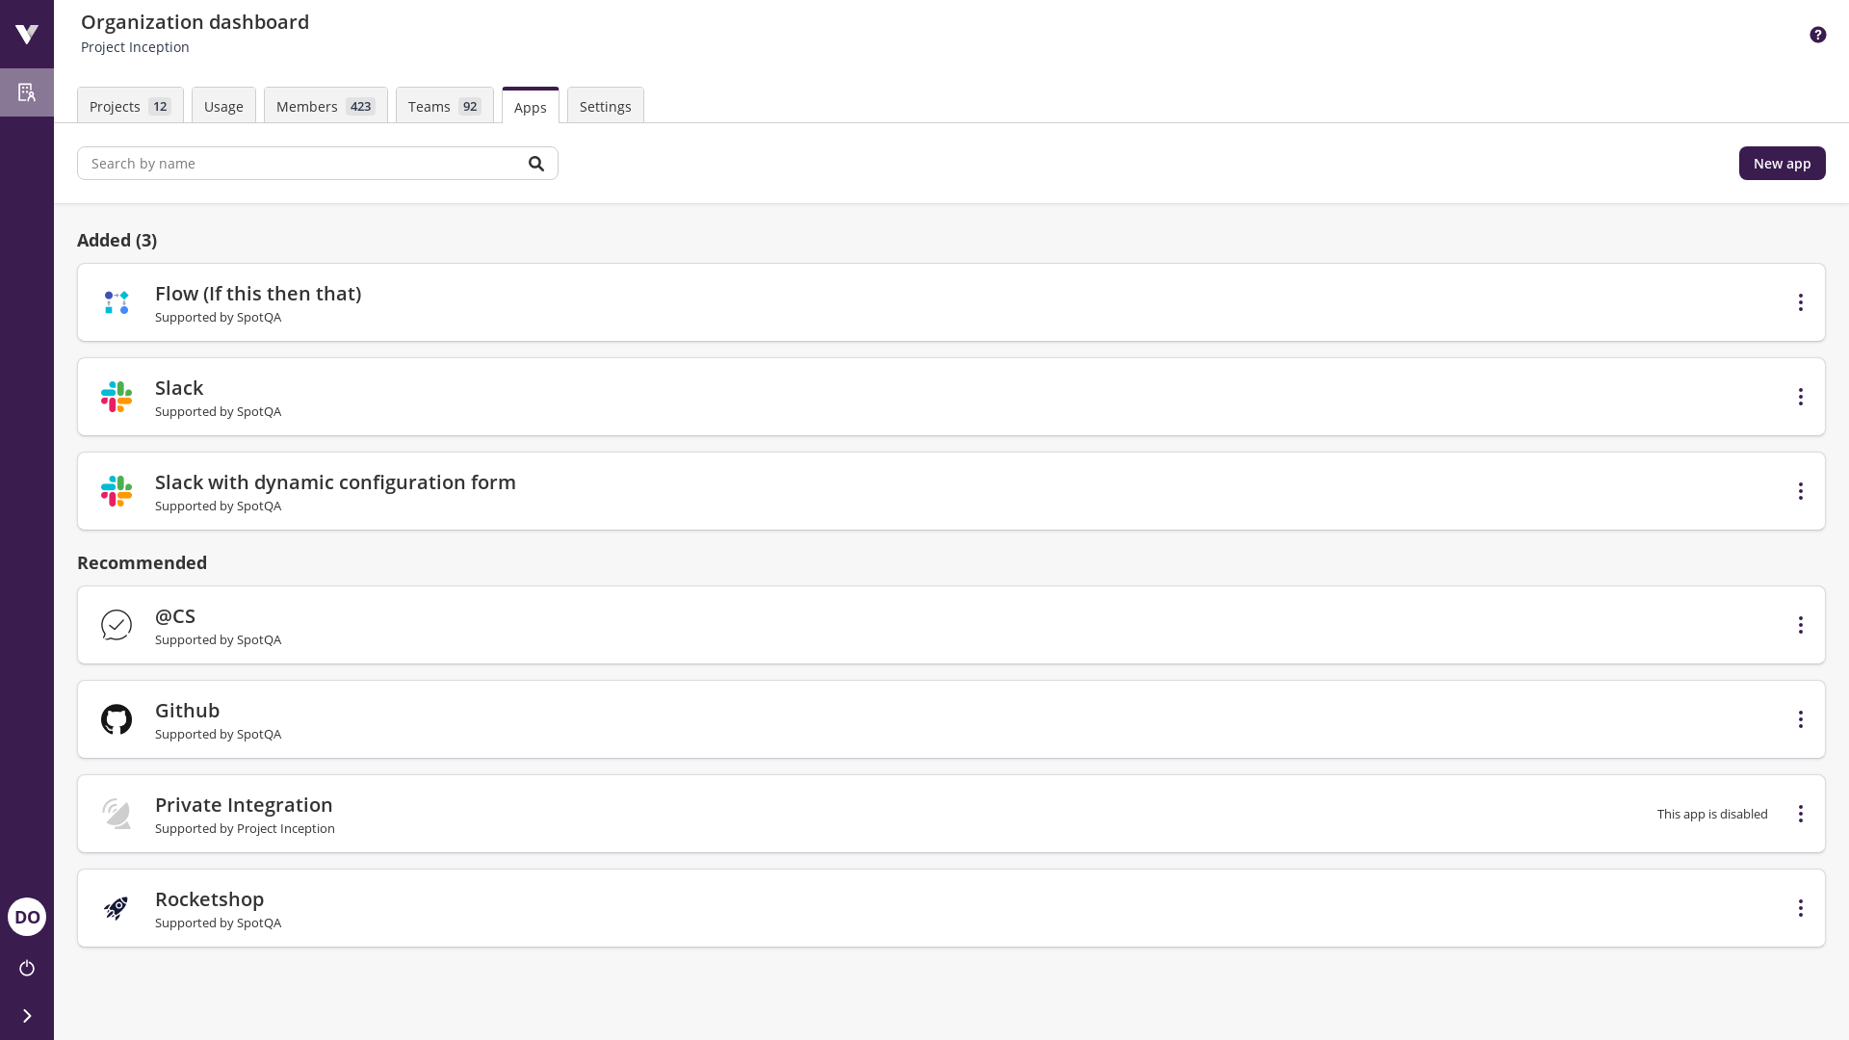Open the Github app options menu
Viewport: 1849px width, 1040px height.
coord(1801,718)
